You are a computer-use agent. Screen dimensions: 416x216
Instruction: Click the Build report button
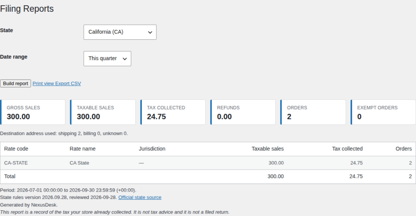(x=15, y=84)
